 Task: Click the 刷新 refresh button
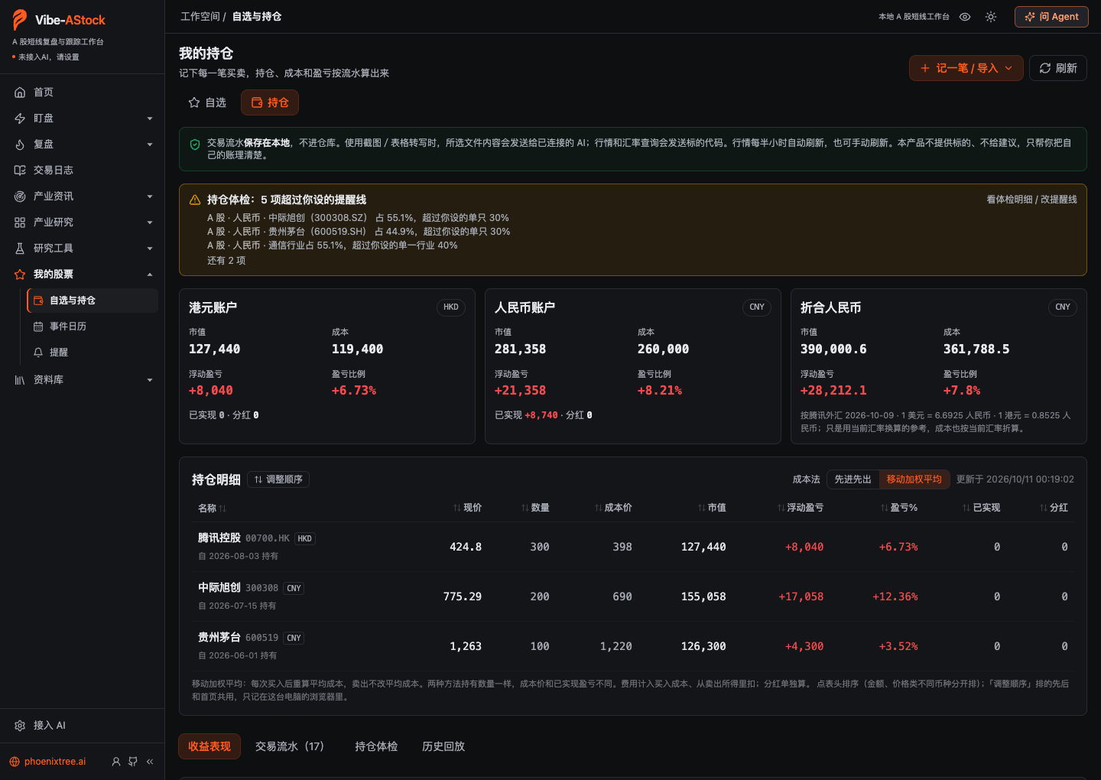1058,68
